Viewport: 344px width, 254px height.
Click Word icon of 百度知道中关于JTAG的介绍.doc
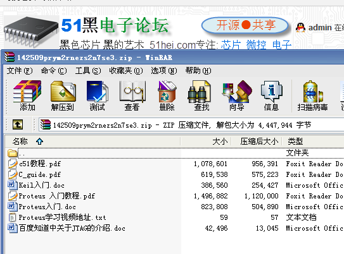click(13, 228)
